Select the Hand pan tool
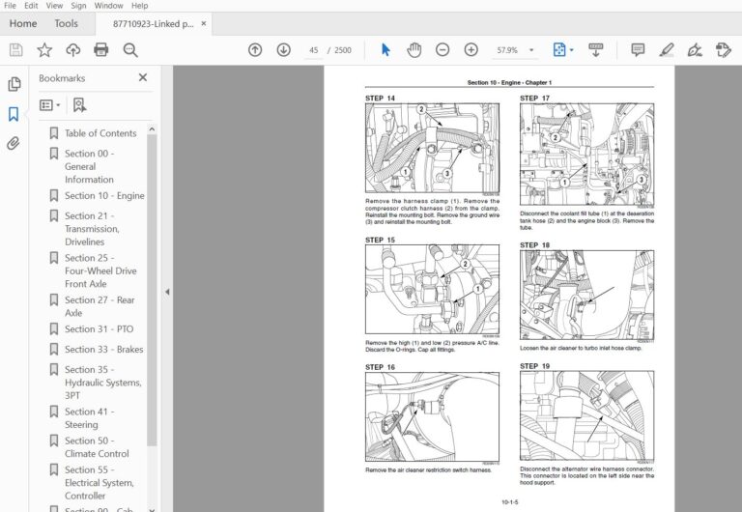The width and height of the screenshot is (742, 512). point(414,49)
